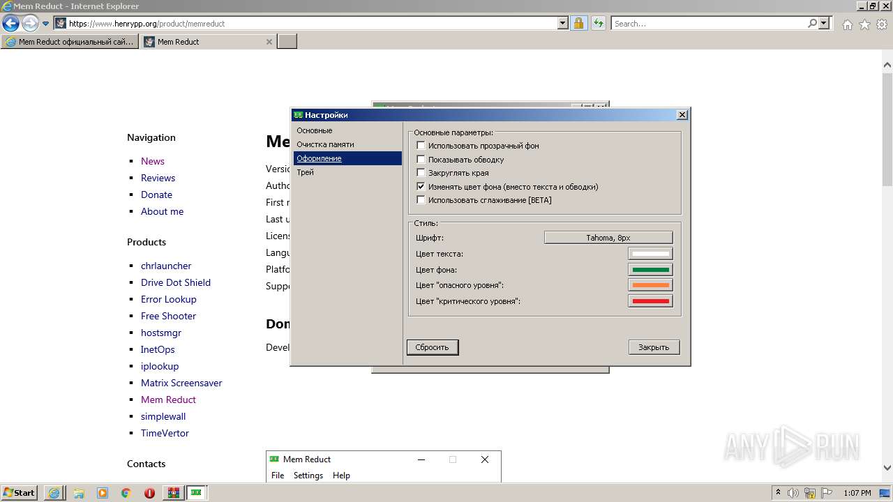
Task: Click the page vertical scrollbar thumb
Action: tap(887, 130)
